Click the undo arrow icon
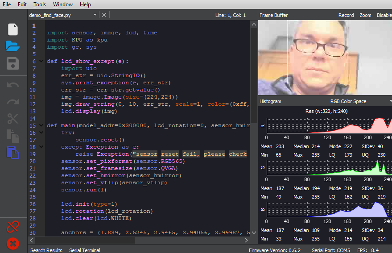This screenshot has width=392, height=253. [x=13, y=85]
